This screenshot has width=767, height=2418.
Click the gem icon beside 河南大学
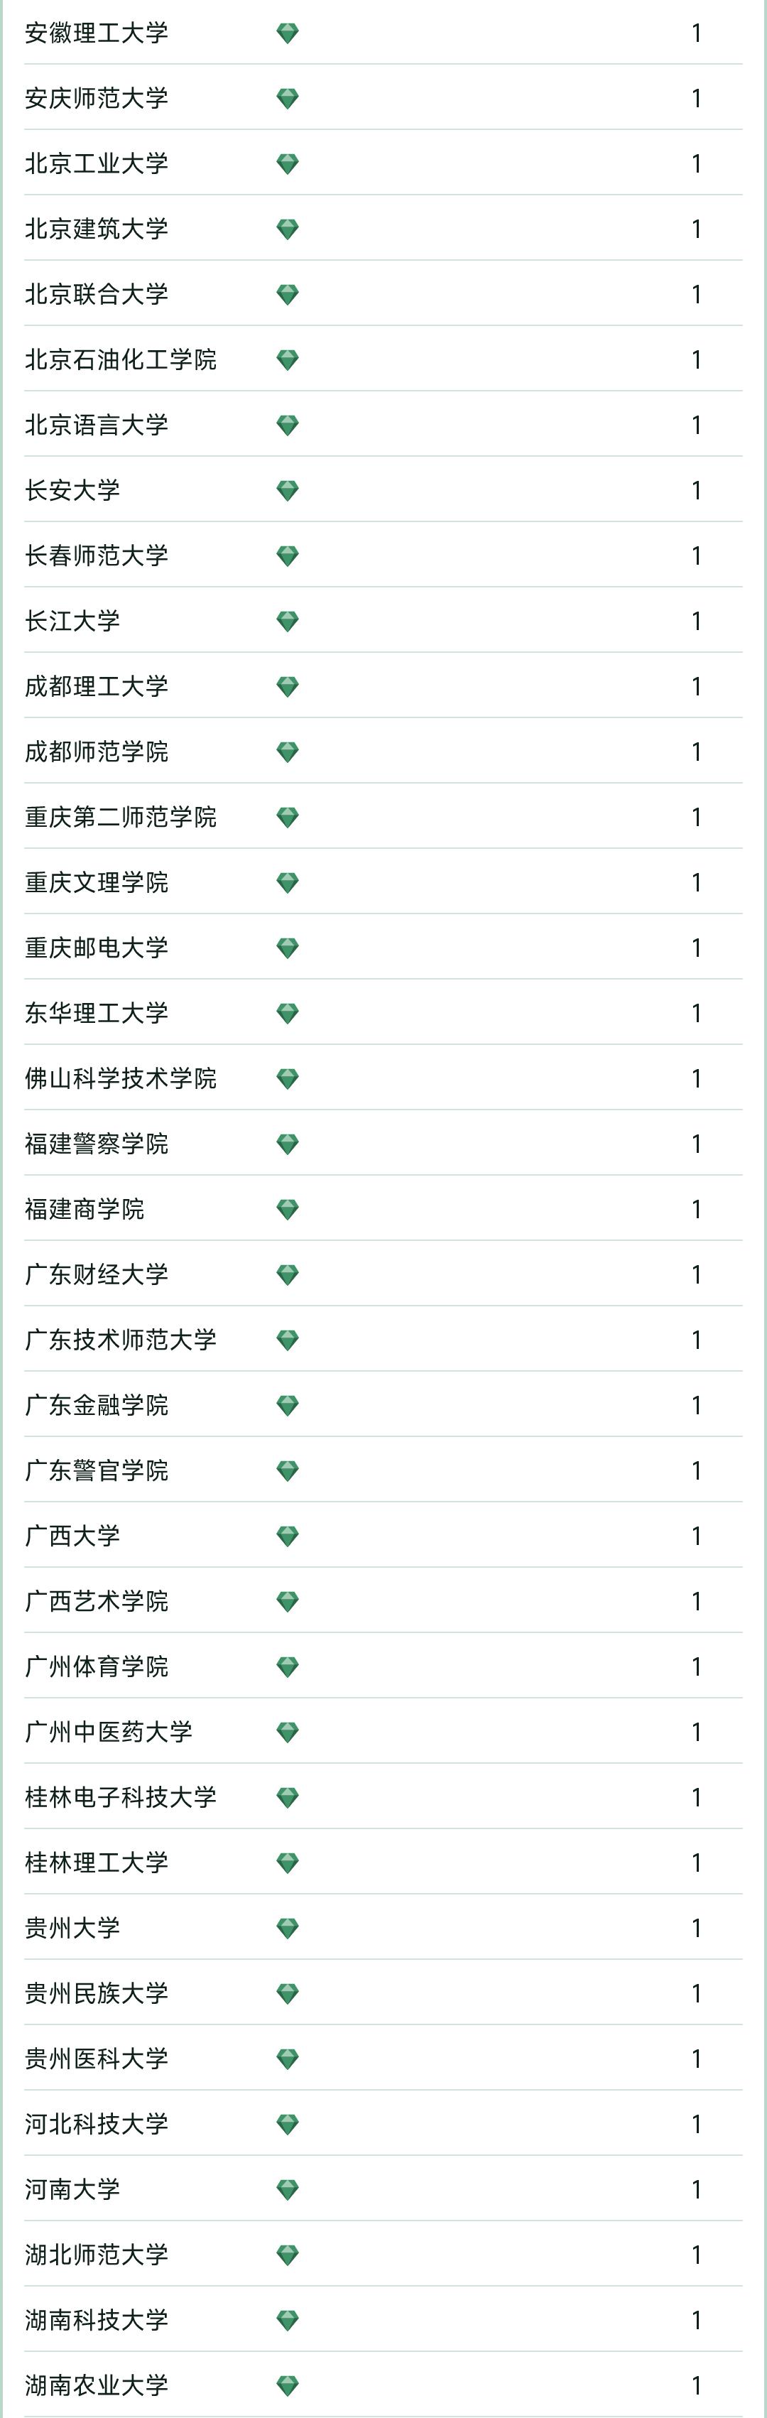288,2190
